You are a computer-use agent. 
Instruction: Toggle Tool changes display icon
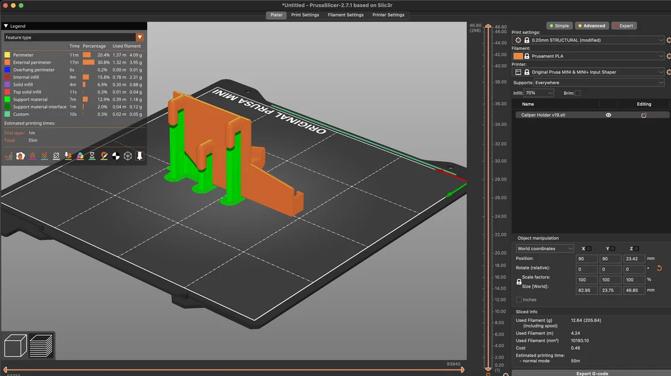pyautogui.click(x=68, y=156)
